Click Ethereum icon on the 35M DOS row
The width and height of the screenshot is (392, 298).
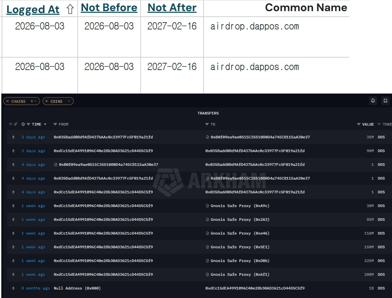[x=13, y=137]
